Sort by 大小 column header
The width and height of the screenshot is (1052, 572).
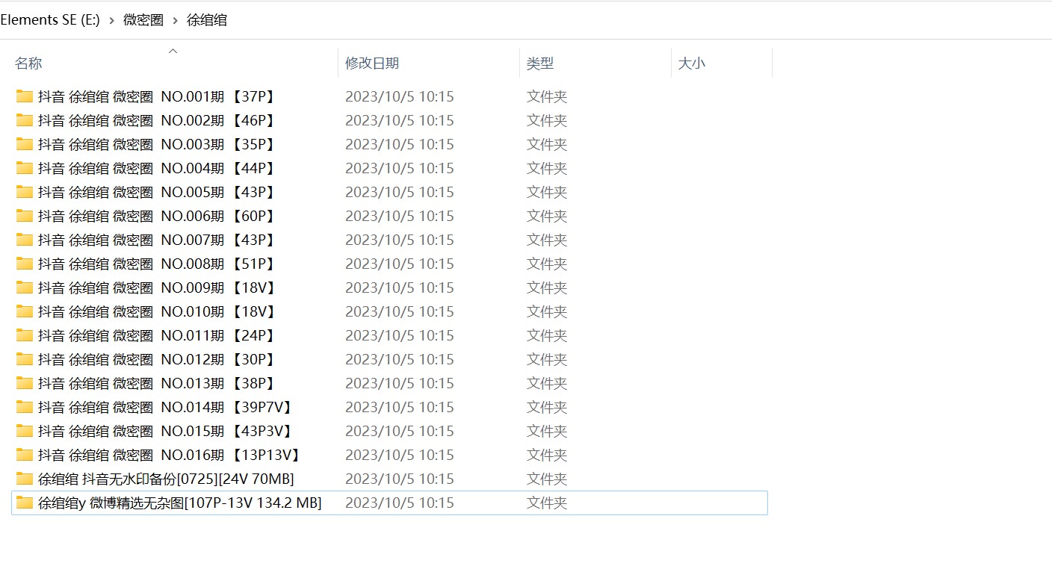691,63
